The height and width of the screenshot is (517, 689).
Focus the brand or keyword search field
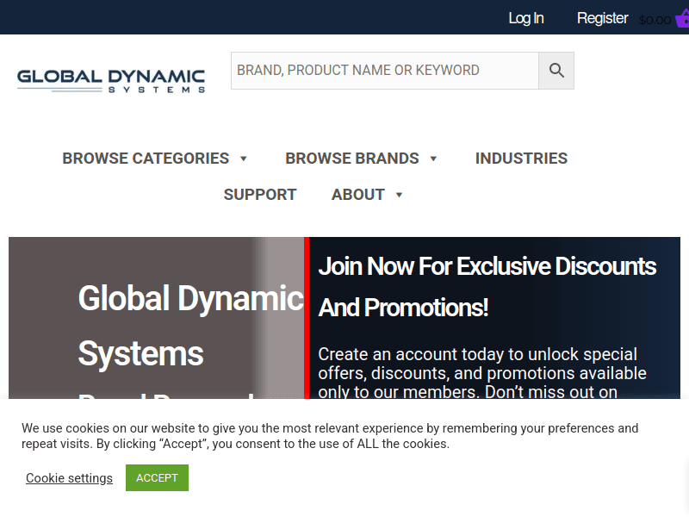(x=384, y=71)
